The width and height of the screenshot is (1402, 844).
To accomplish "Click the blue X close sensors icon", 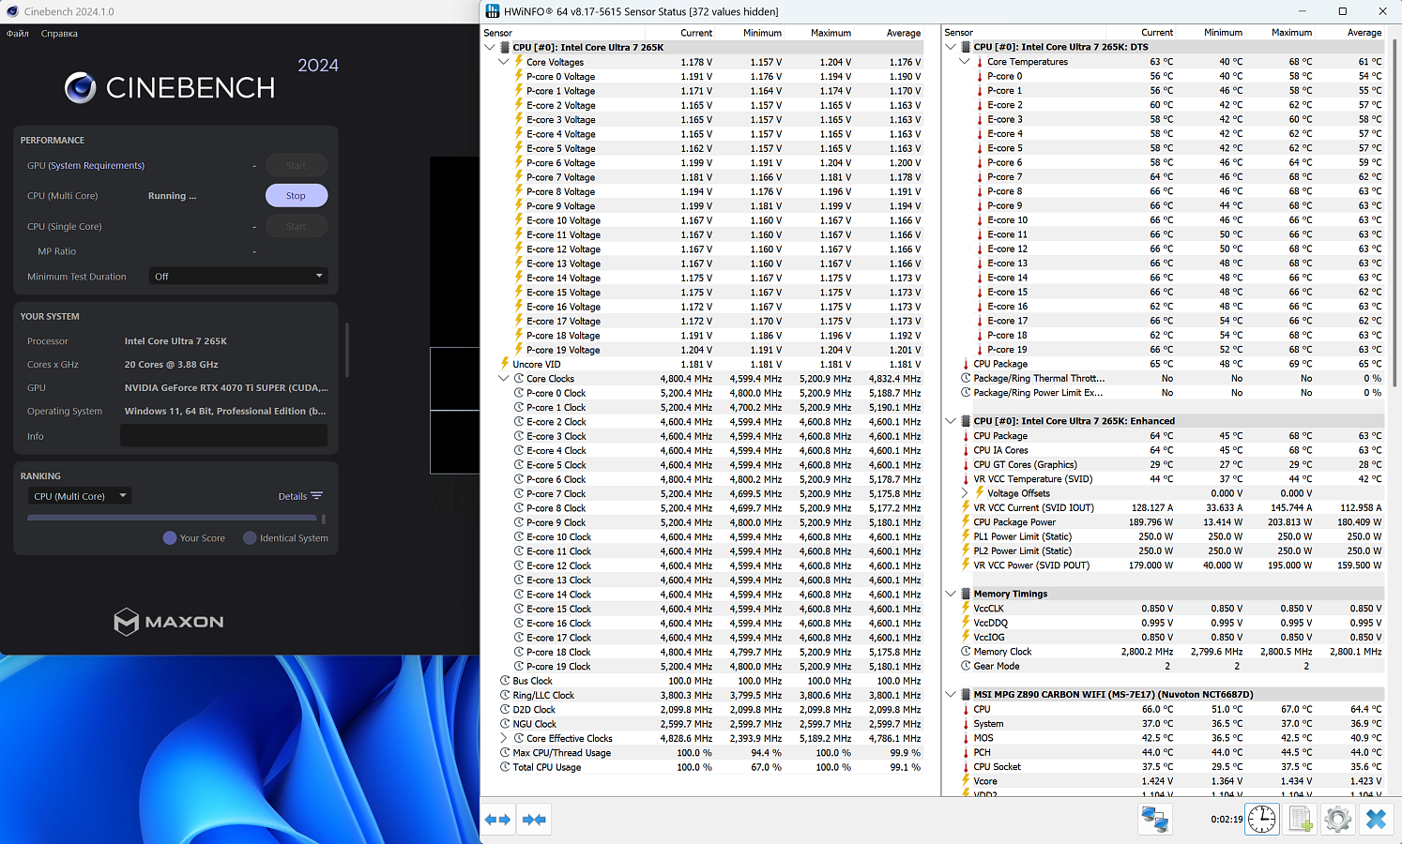I will coord(1376,819).
